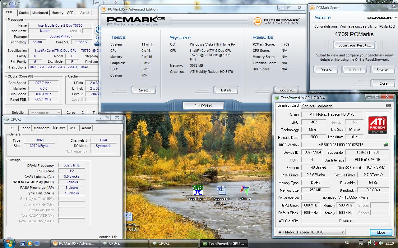Screen dimensions: 398x248
Task: Click the GPU Name field in GPU-Z
Action: 332,114
